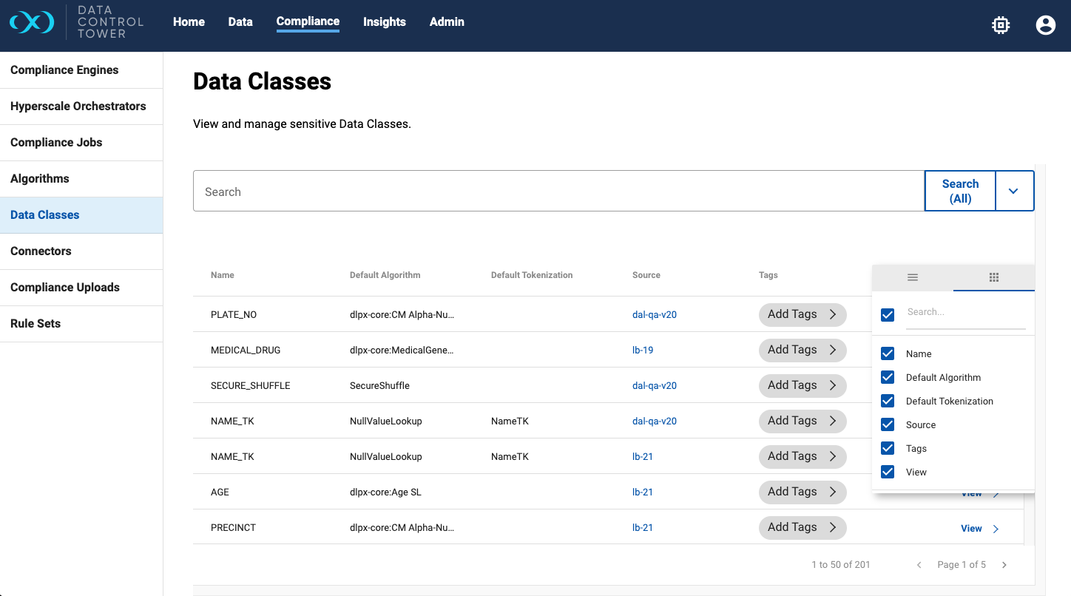The height and width of the screenshot is (596, 1071).
Task: Toggle the Source column checkbox
Action: (x=888, y=424)
